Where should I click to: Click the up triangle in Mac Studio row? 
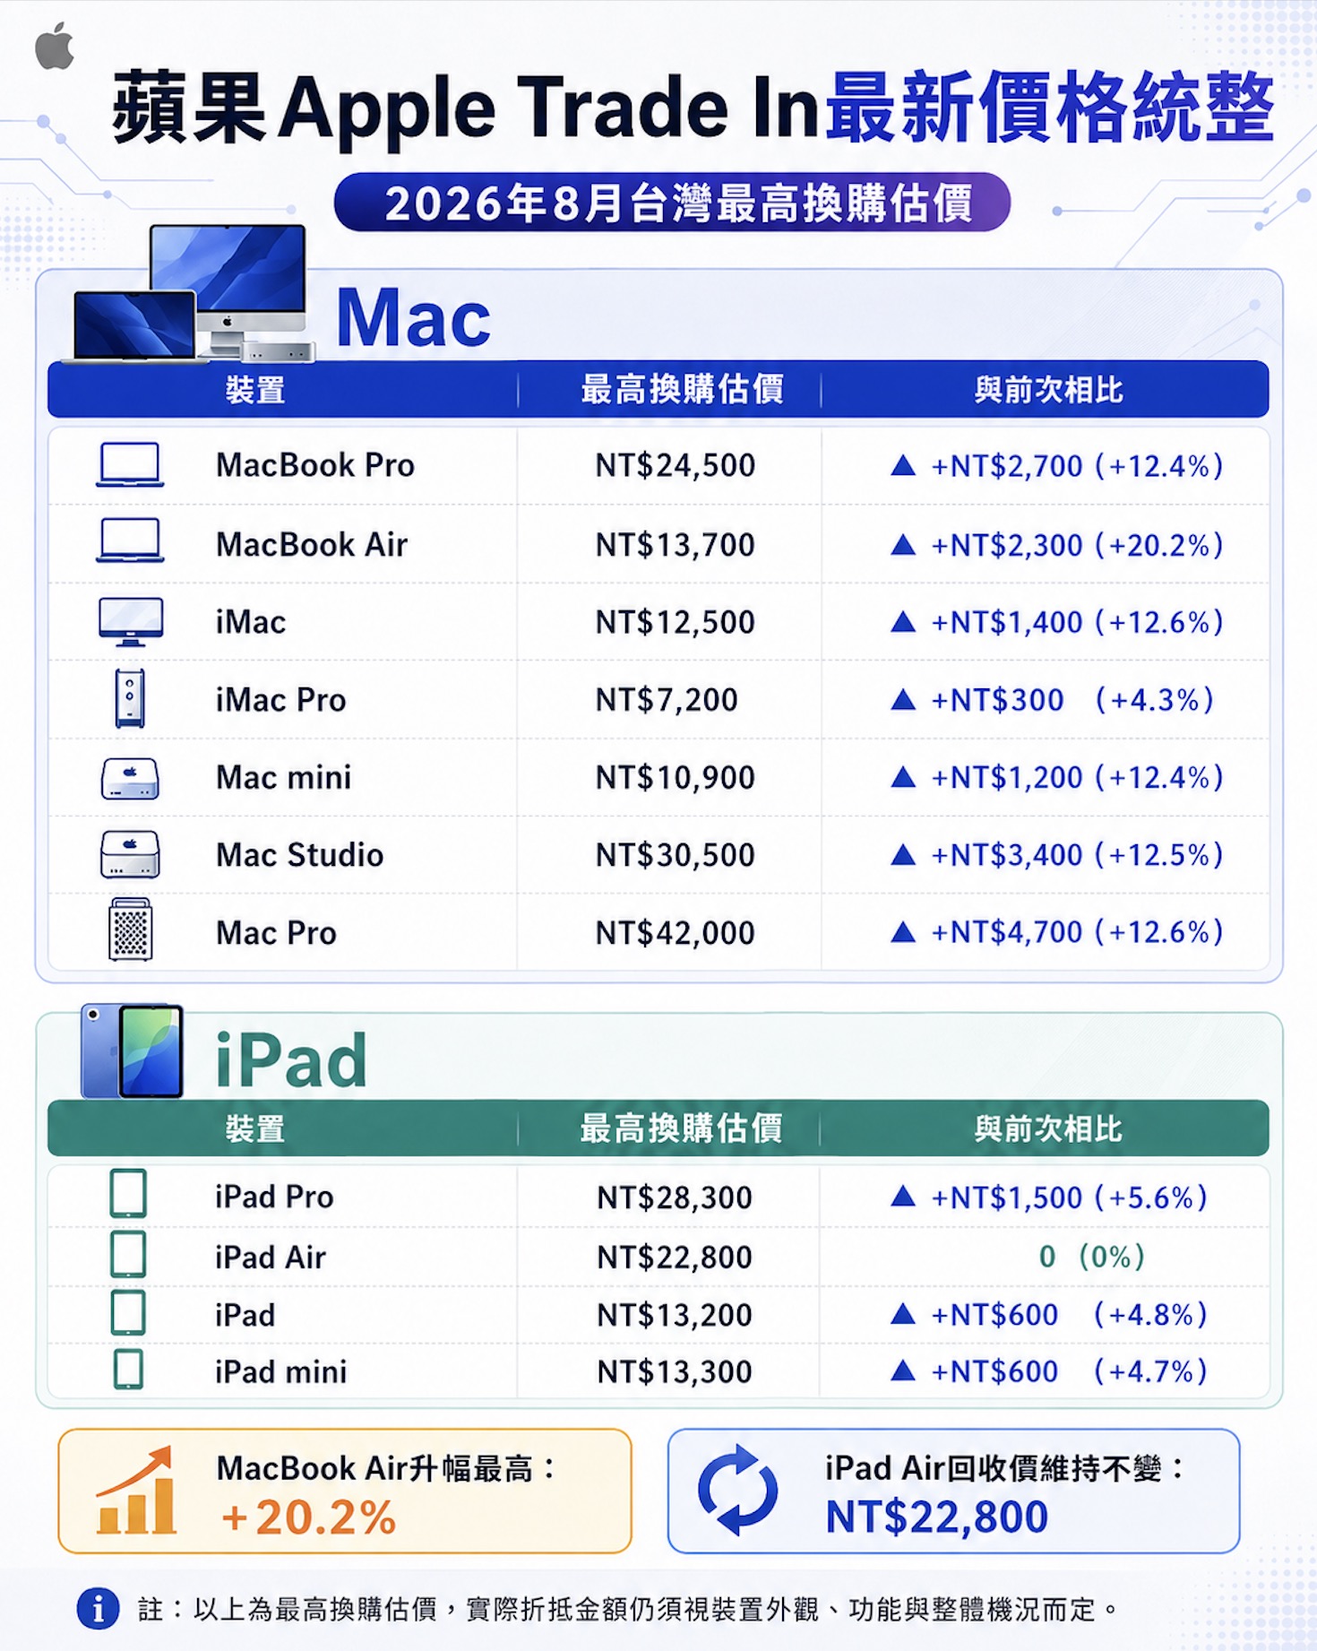point(903,854)
